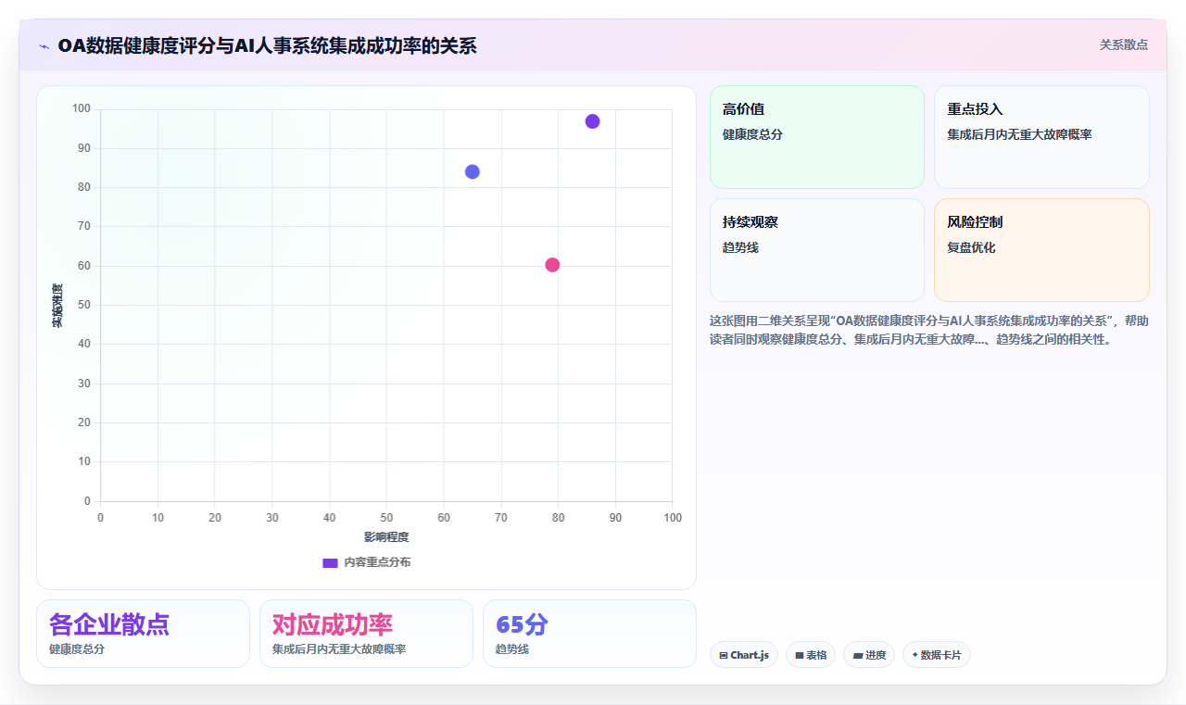
Task: Click 健康度总分 caption under 各企业散点
Action: [x=77, y=649]
